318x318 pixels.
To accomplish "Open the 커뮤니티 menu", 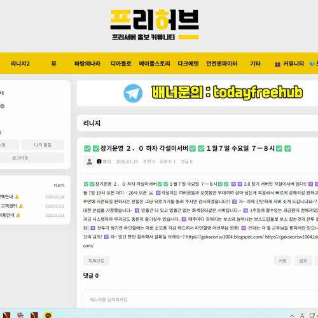I will point(293,64).
